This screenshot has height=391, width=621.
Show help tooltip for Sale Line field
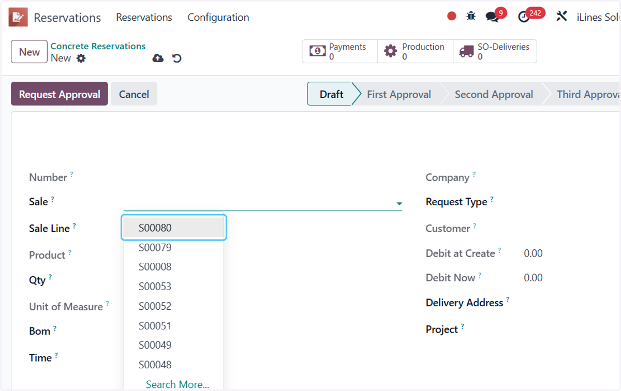point(74,225)
